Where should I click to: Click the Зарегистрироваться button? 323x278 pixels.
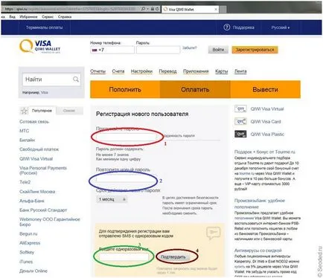pyautogui.click(x=255, y=50)
